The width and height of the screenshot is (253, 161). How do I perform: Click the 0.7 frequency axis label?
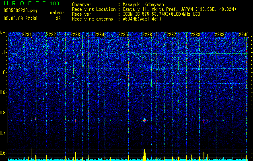[4, 133]
